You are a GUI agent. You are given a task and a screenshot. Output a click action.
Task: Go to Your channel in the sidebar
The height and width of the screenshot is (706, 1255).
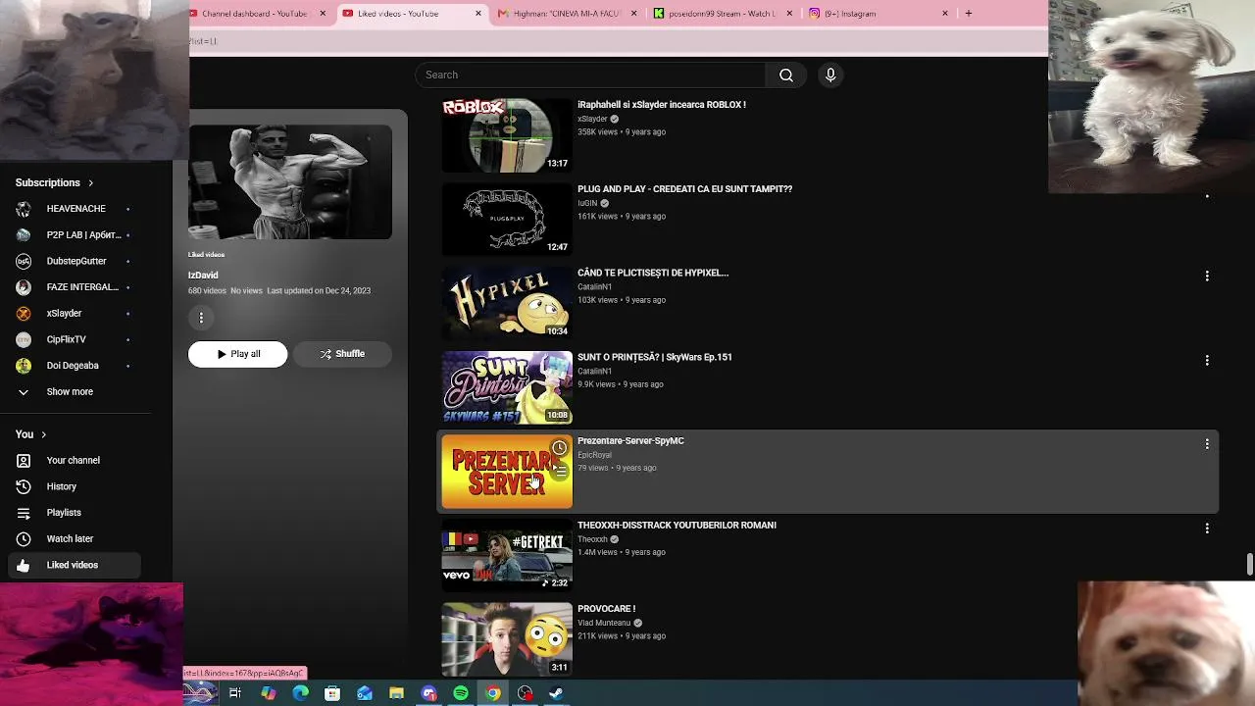point(75,460)
